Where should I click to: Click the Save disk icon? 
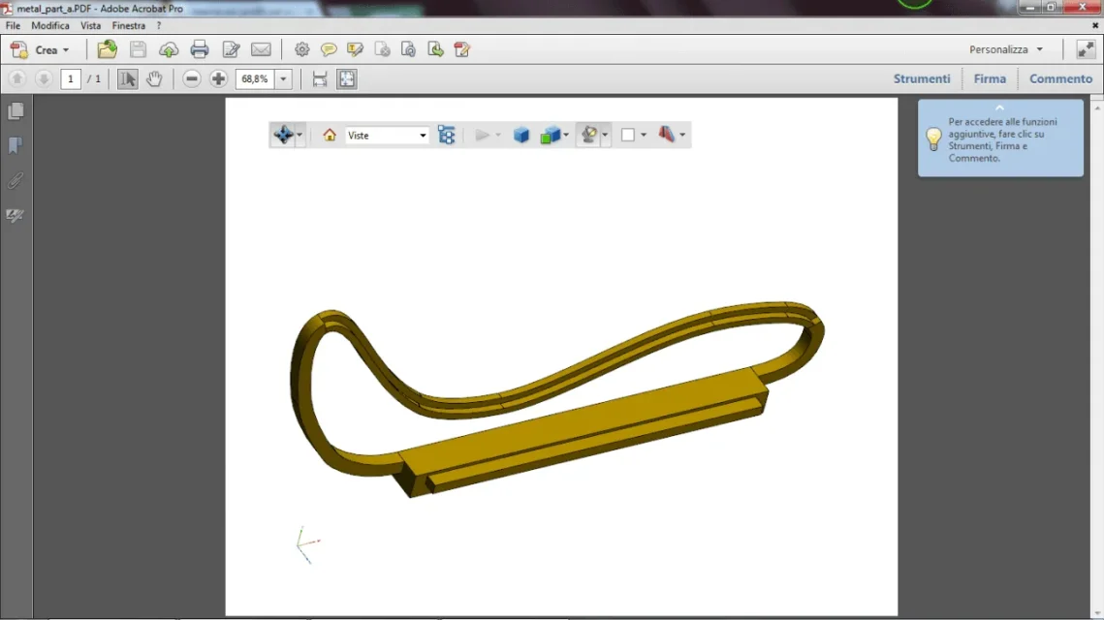138,49
